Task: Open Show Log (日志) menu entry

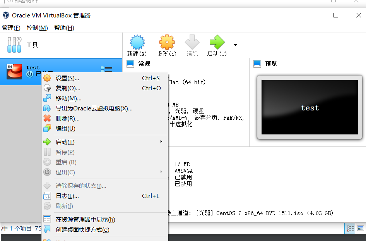Action: 67,196
